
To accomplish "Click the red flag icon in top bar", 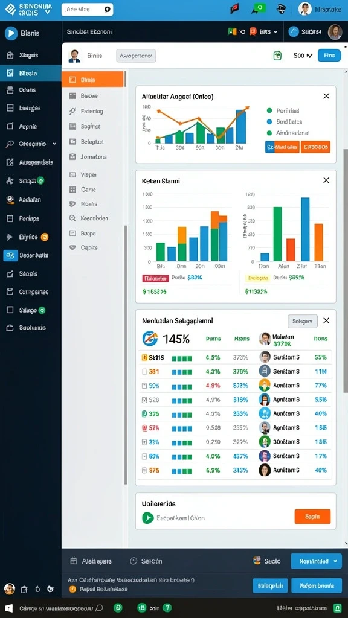I will pos(235,8).
